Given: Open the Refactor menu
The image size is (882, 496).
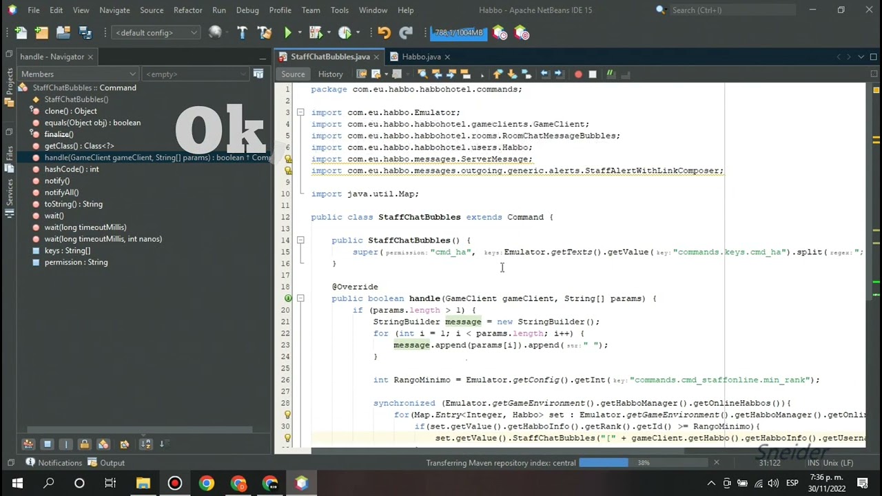Looking at the screenshot, I should pyautogui.click(x=187, y=10).
